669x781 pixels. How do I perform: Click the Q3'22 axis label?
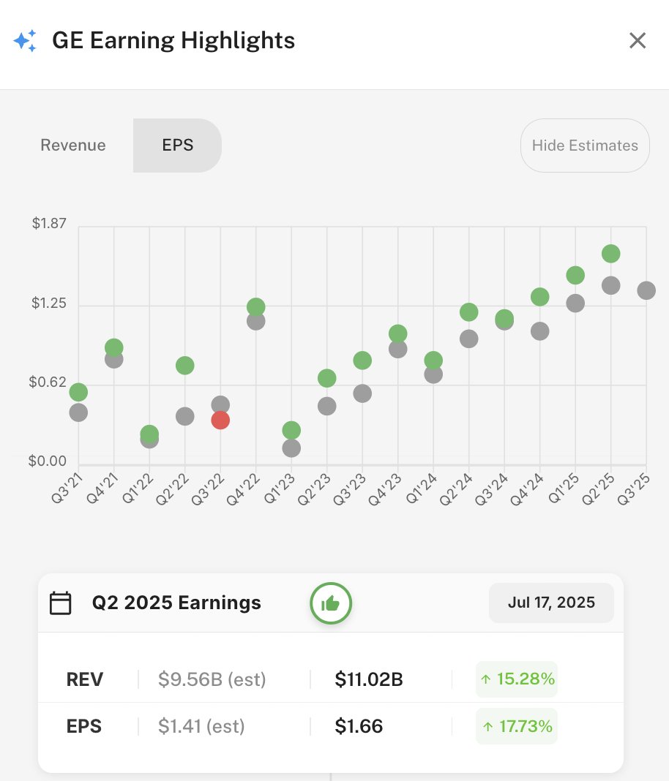(208, 490)
